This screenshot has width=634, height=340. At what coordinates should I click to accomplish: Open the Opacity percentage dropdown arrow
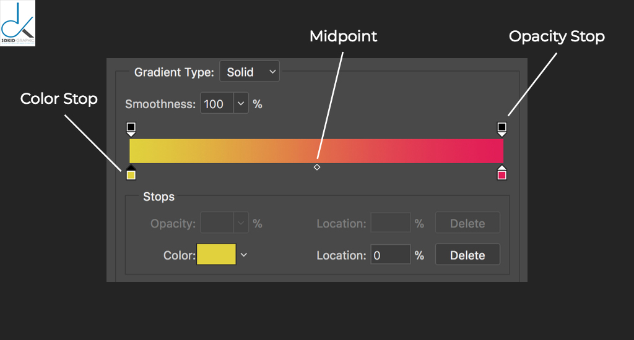tap(241, 223)
